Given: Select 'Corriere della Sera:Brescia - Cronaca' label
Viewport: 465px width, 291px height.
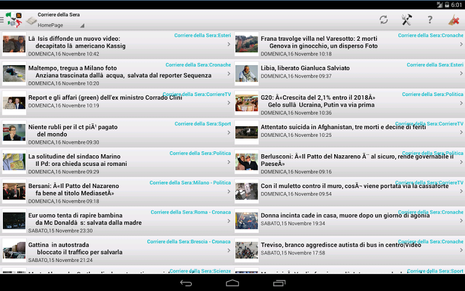Looking at the screenshot, I should 189,242.
